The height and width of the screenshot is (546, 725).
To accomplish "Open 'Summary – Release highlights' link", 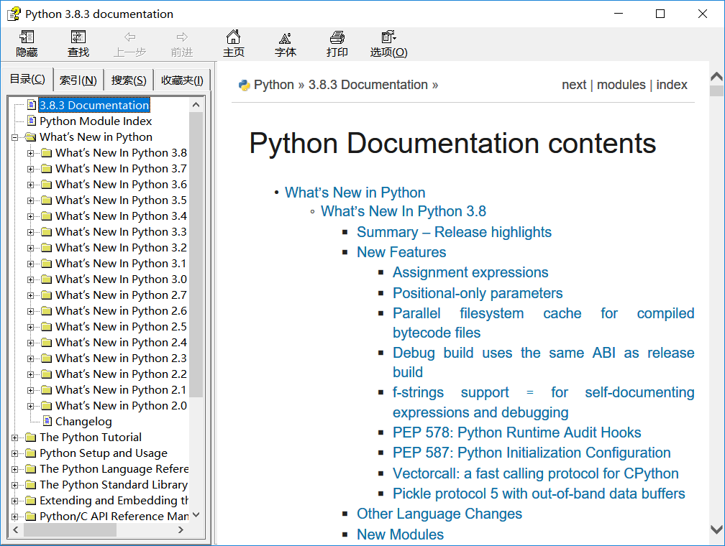I will click(x=454, y=232).
